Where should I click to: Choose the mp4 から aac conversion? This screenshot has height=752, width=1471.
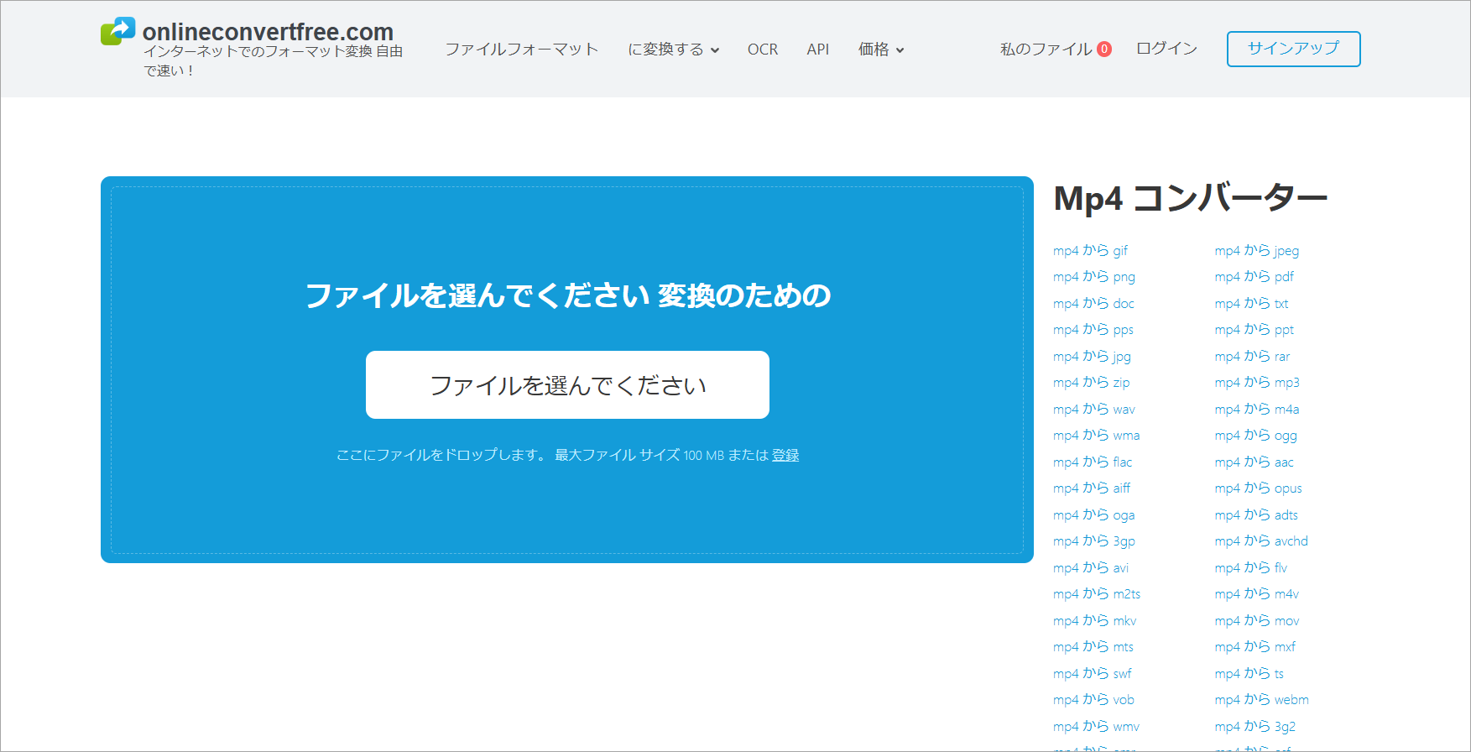1254,462
